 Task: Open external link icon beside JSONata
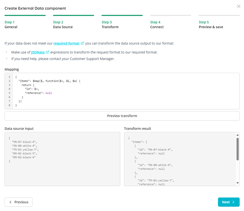[47, 52]
